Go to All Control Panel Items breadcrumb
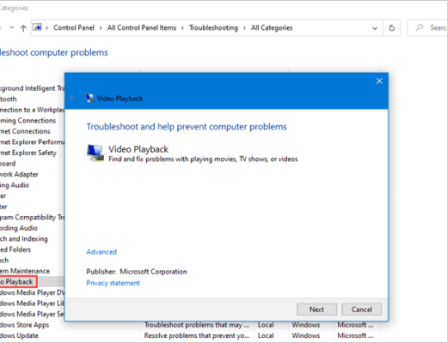Screen dimensions: 447x343 point(142,27)
